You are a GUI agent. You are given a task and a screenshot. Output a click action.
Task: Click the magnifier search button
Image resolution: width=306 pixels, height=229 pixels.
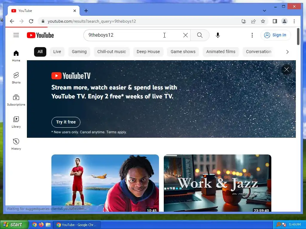(x=200, y=35)
